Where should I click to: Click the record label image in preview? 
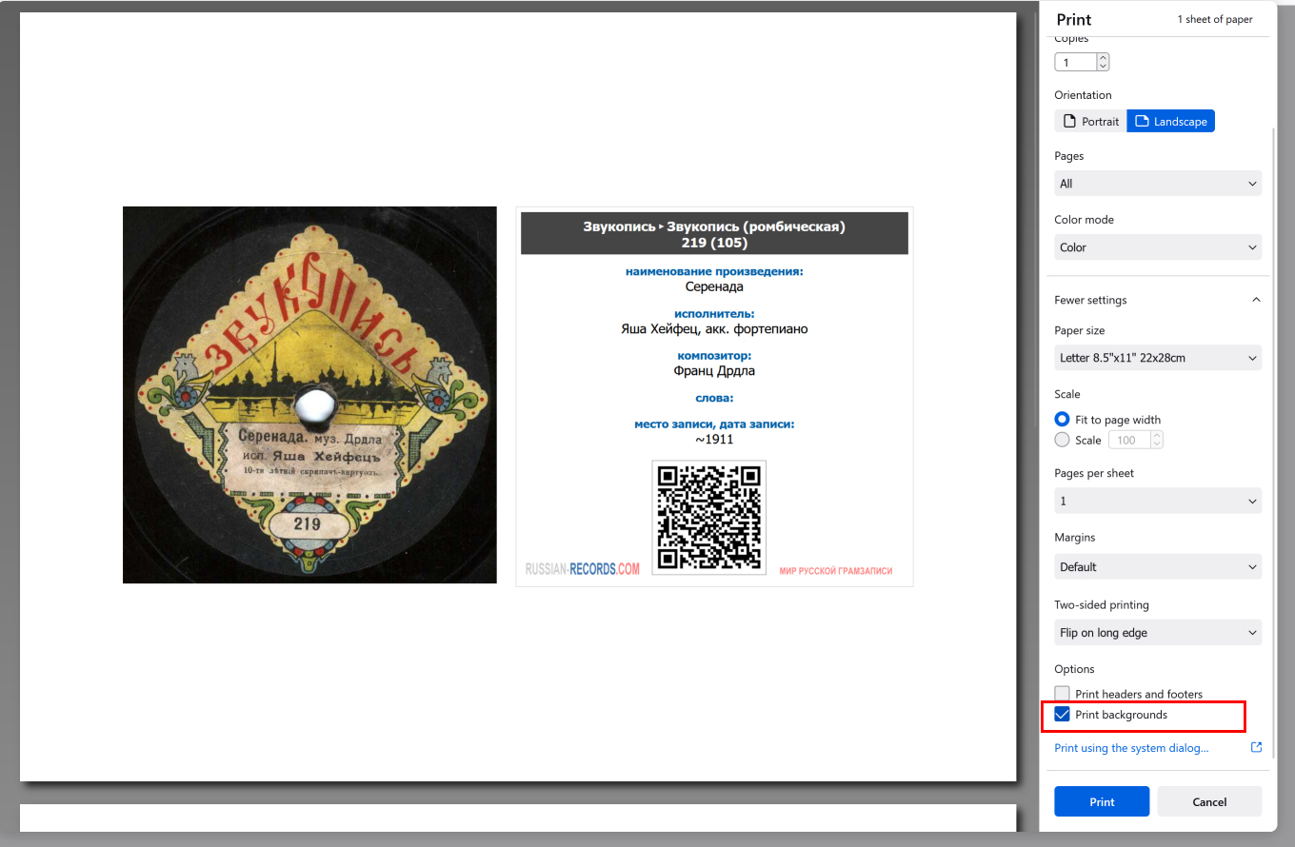309,395
